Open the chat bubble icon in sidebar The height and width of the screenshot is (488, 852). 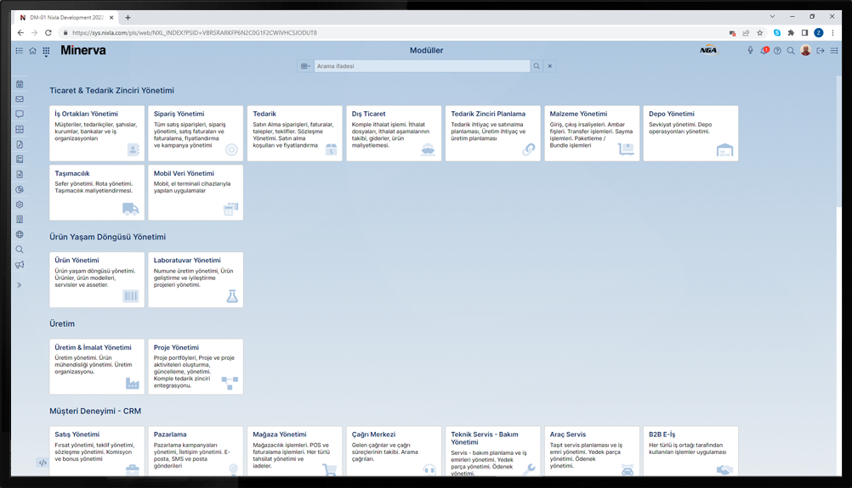click(x=20, y=115)
